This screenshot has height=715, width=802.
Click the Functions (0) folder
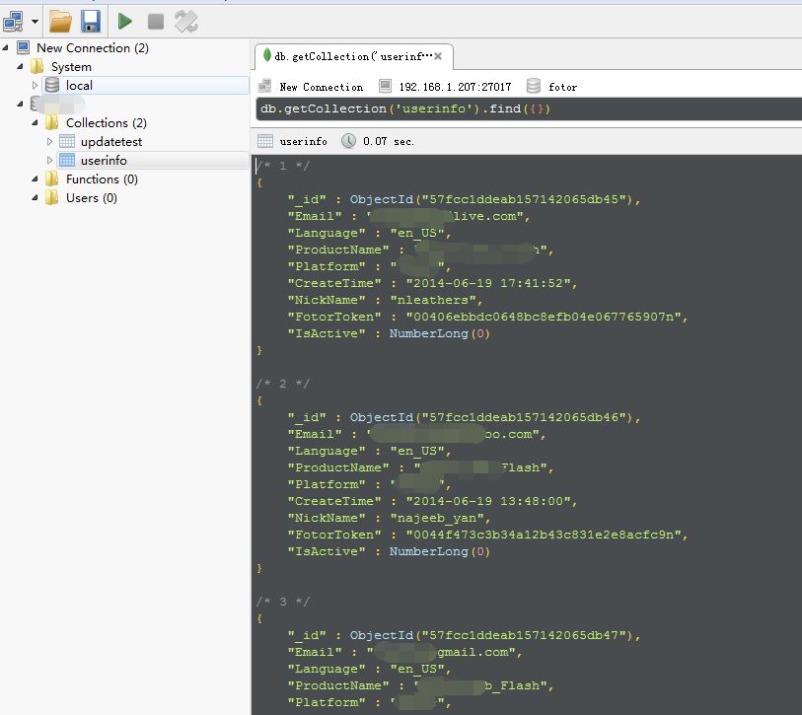102,179
